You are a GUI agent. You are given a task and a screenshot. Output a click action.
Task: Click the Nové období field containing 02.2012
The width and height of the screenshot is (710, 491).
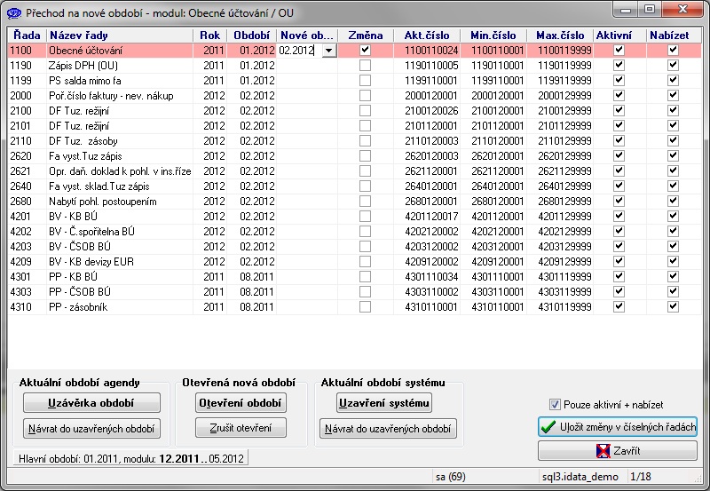(x=299, y=51)
